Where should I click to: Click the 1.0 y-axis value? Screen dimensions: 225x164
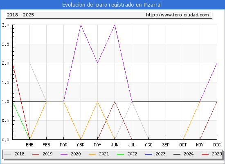tap(5, 102)
